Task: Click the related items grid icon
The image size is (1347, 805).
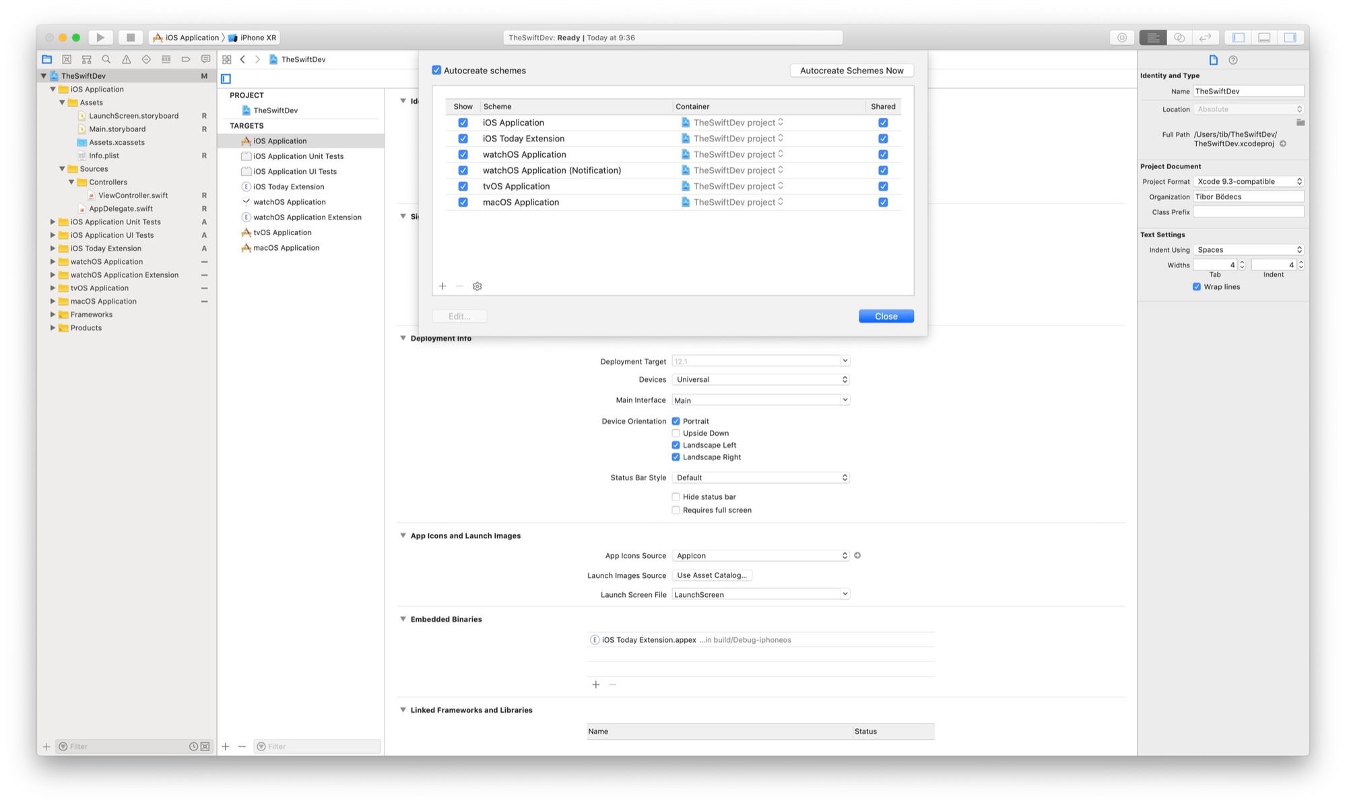Action: 227,59
